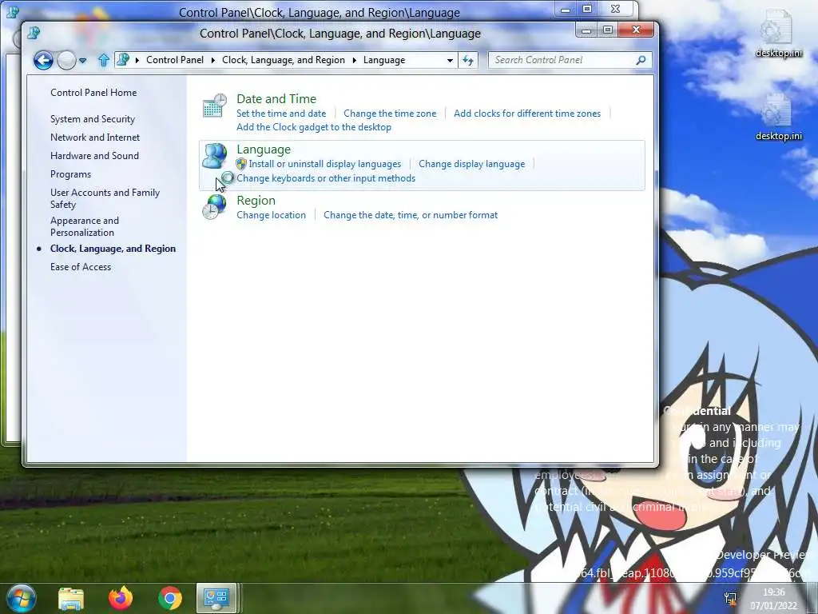Click Change the time zone
Image resolution: width=818 pixels, height=614 pixels.
click(390, 114)
